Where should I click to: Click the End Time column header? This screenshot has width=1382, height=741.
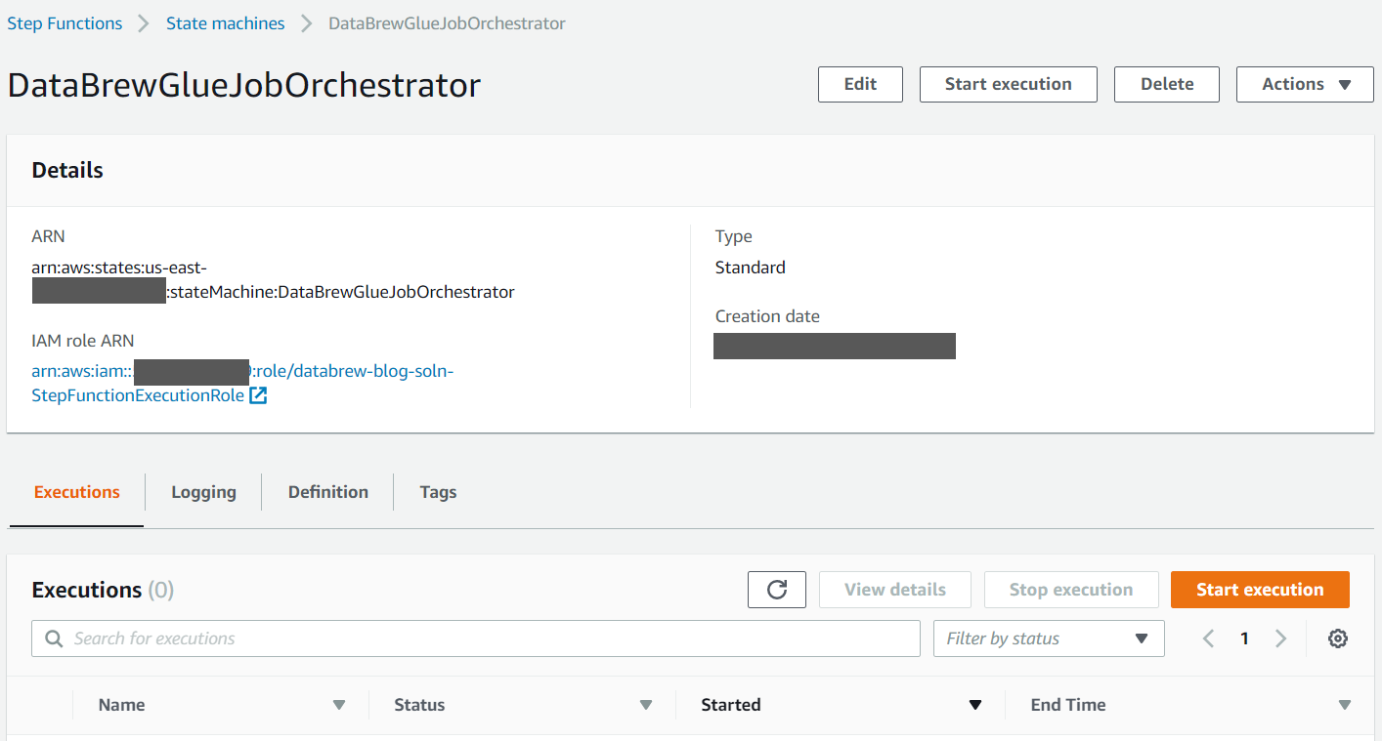tap(1068, 705)
